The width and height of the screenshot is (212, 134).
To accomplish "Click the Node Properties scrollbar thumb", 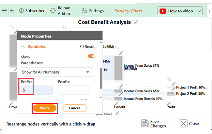I will (101, 79).
